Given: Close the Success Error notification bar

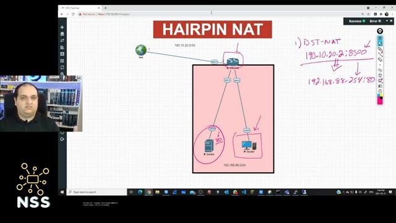Looking at the screenshot, I should (391, 21).
